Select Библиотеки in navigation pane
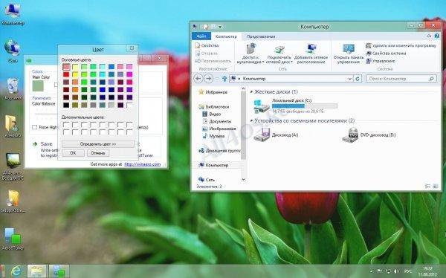 [x=213, y=107]
